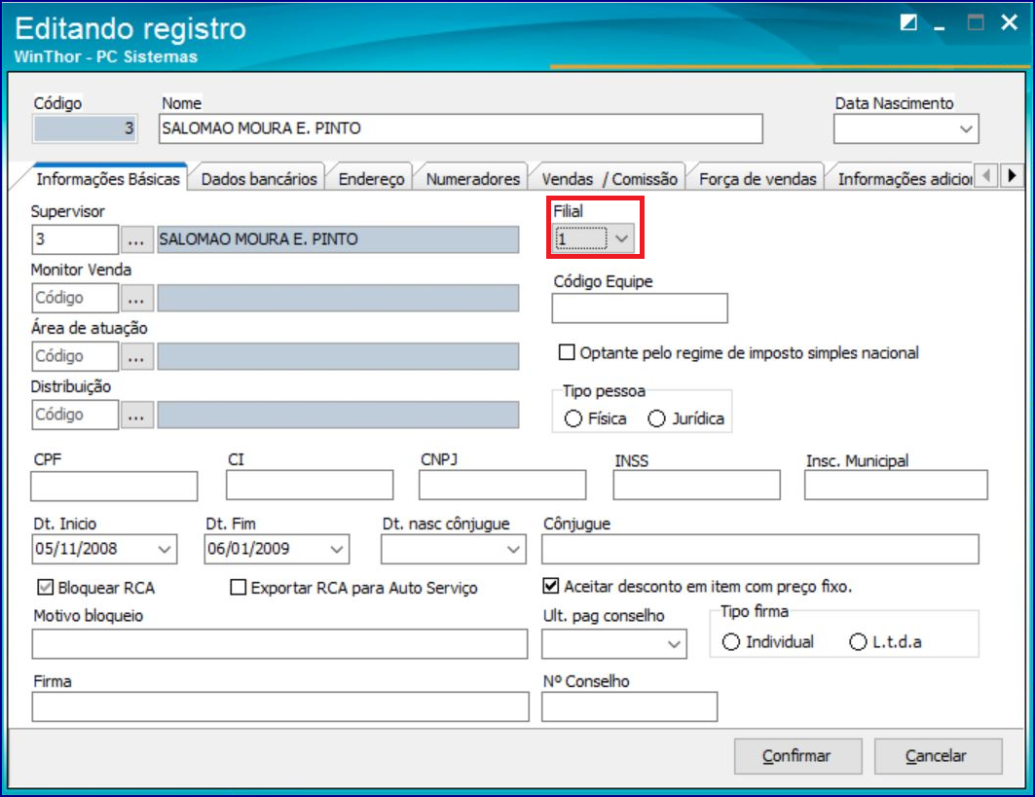This screenshot has width=1035, height=797.
Task: Open the Filial dropdown
Action: 622,238
